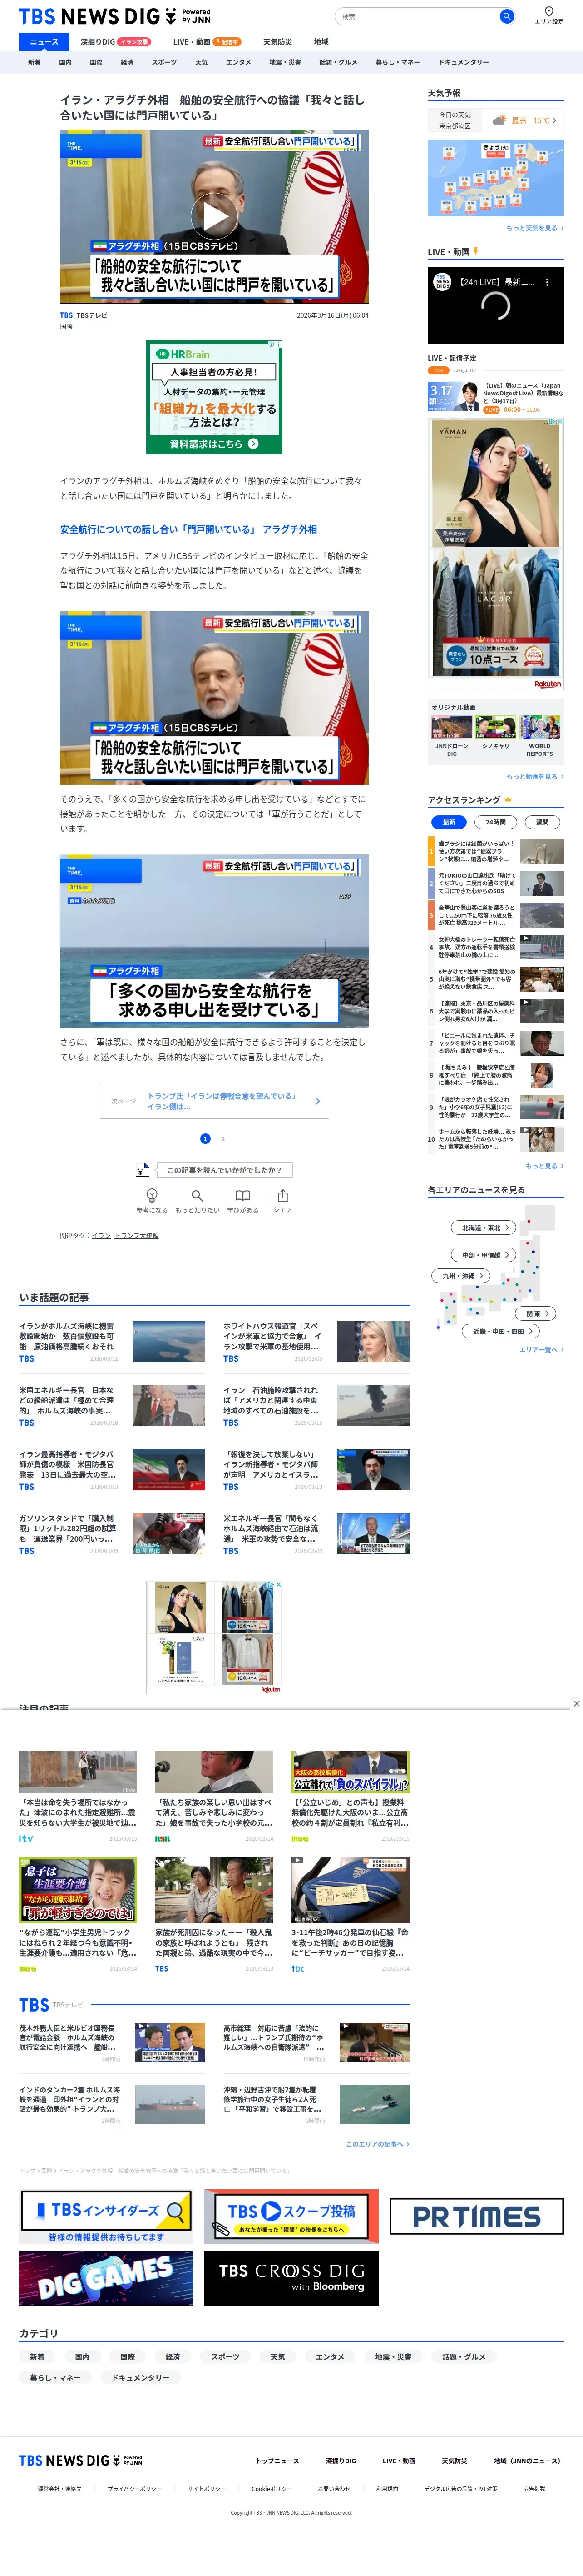This screenshot has width=583, height=2576.
Task: Click もっと動画を見る link
Action: [534, 776]
